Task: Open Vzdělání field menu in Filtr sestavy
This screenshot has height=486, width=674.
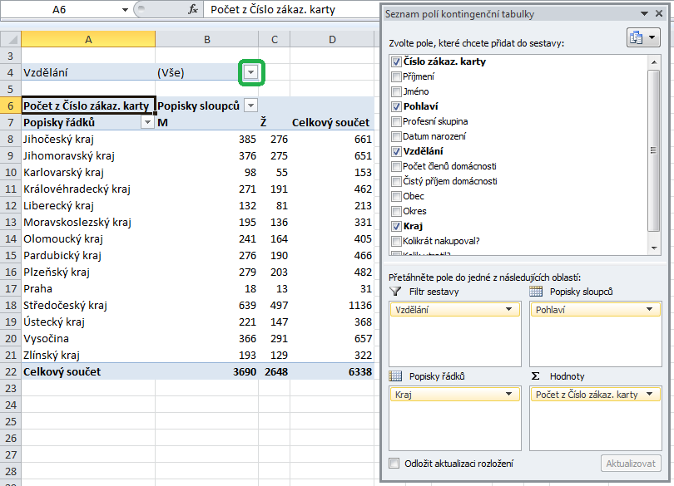Action: click(509, 309)
